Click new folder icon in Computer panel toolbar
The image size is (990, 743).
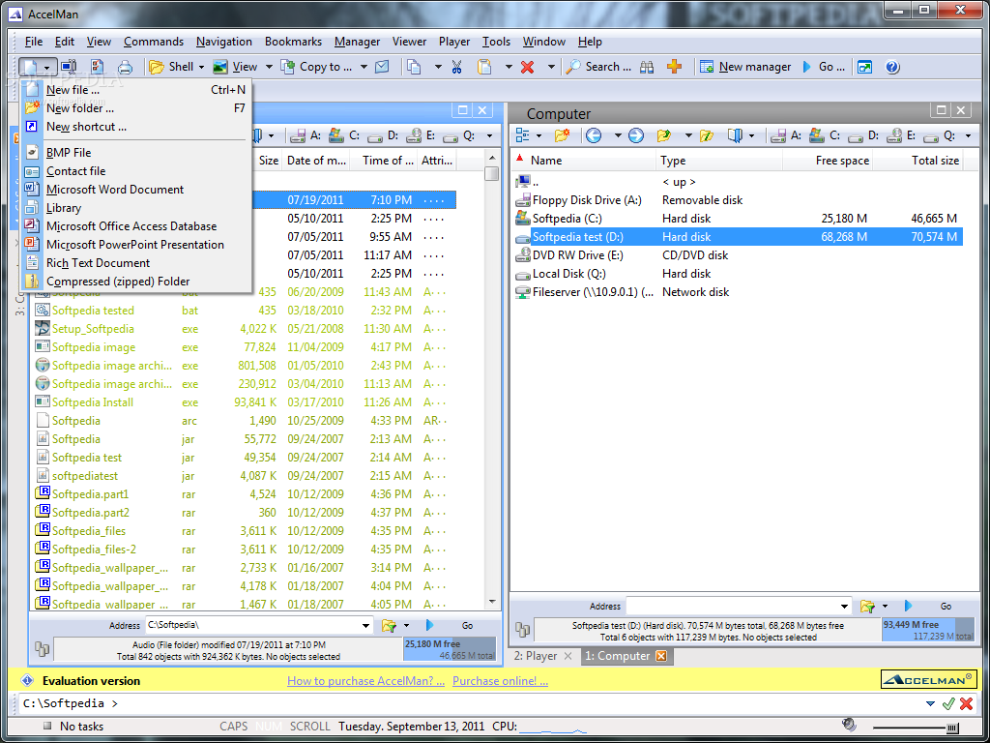pos(562,135)
